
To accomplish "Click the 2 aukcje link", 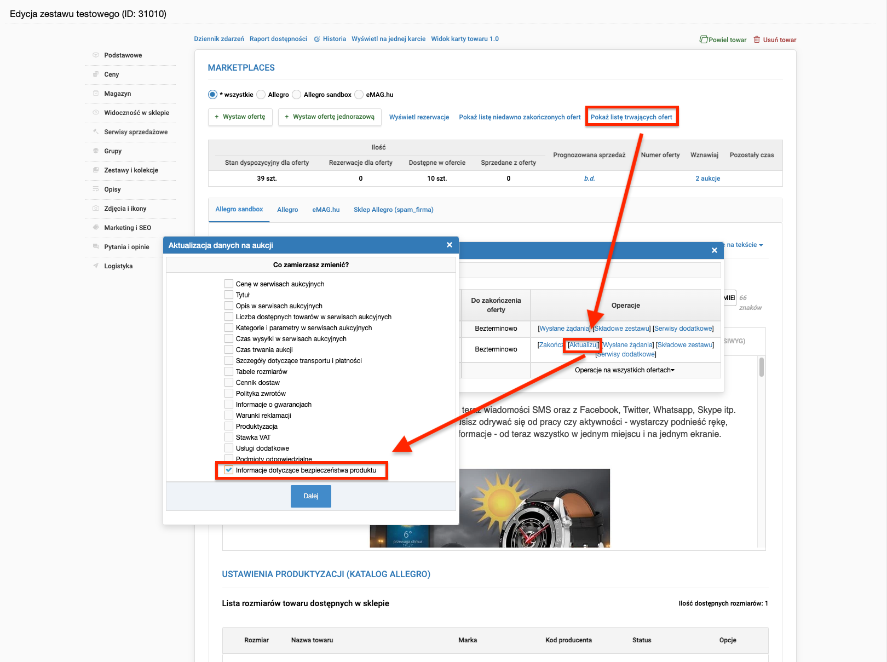I will [707, 179].
